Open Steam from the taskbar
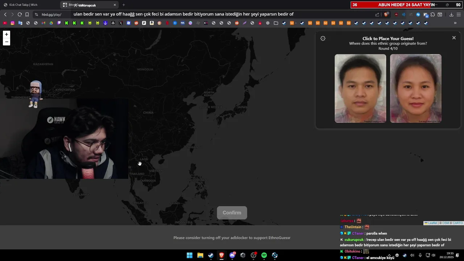This screenshot has height=261, width=464. tap(211, 255)
